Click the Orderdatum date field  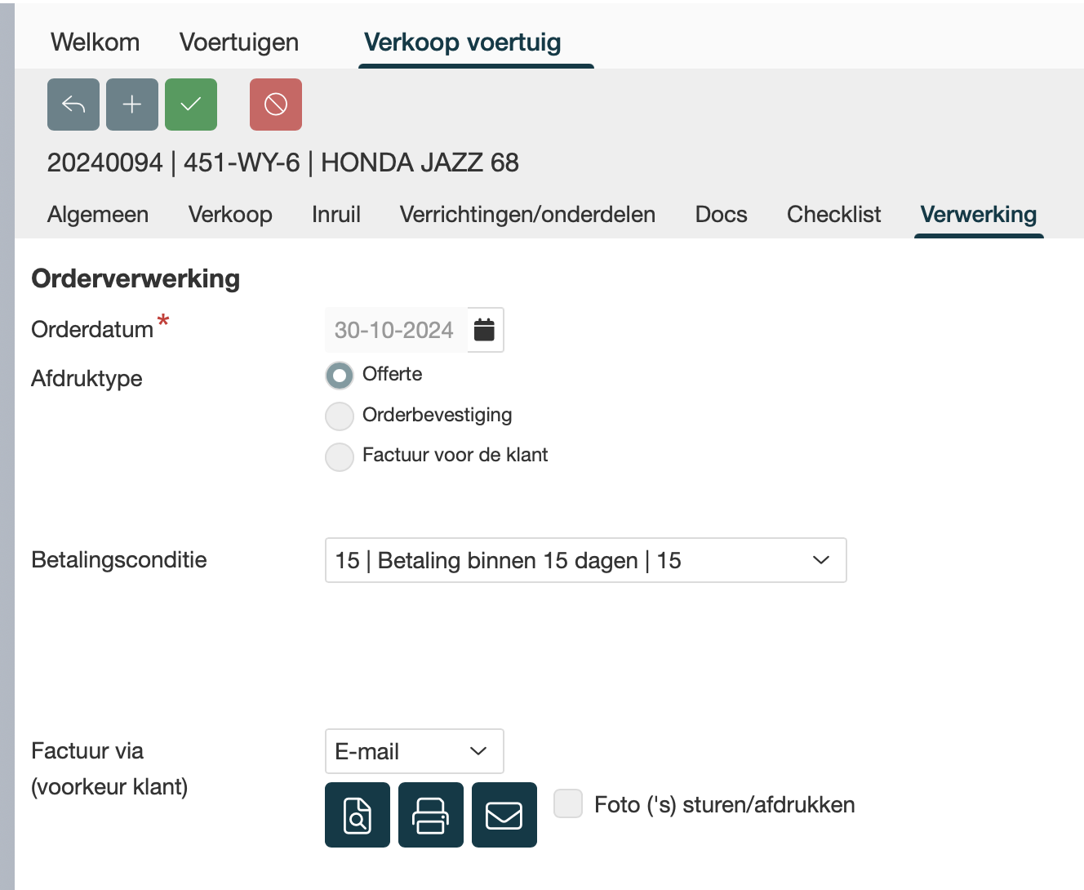(395, 330)
